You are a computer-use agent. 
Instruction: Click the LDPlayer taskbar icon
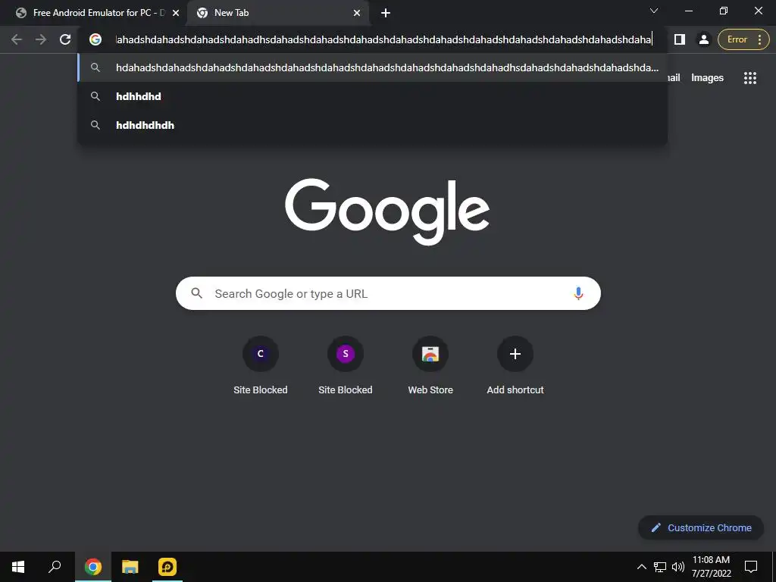167,567
